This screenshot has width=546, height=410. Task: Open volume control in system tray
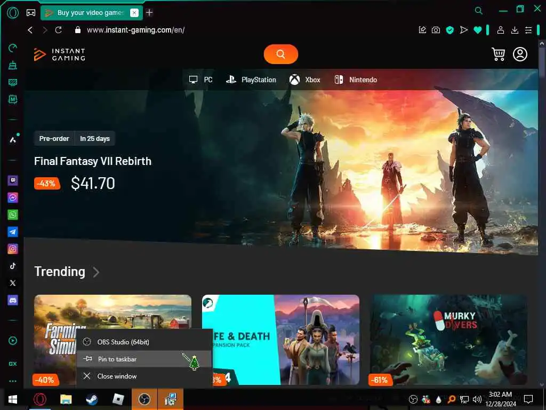point(477,399)
